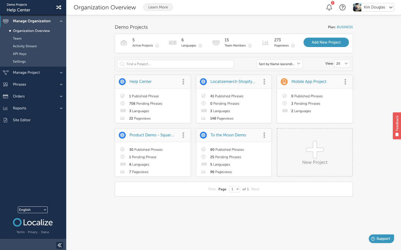Screen dimensions: 401x250
Task: Open the BUSINESS plan link
Action: (x=344, y=27)
